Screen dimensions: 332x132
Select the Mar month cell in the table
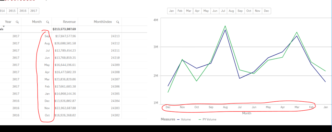[x=47, y=79]
